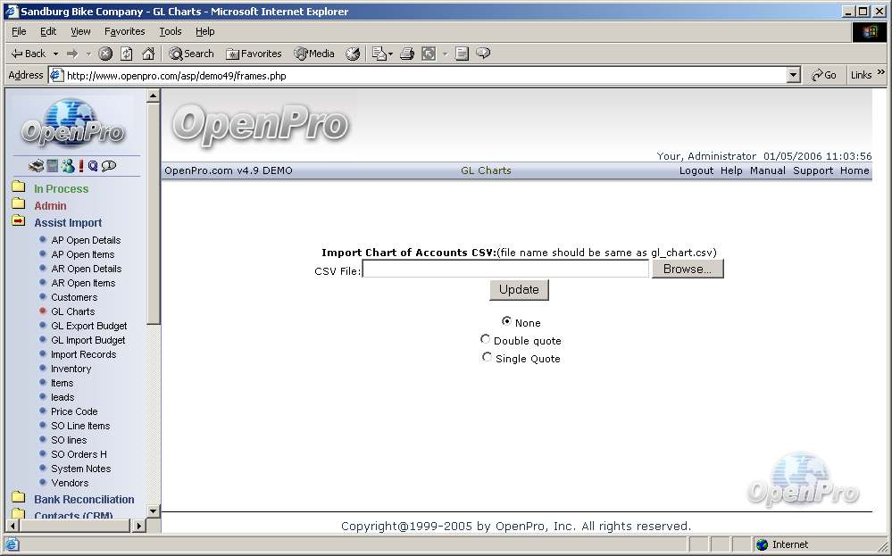Open the Tools menu
Screen dimensions: 892x556
tap(170, 31)
